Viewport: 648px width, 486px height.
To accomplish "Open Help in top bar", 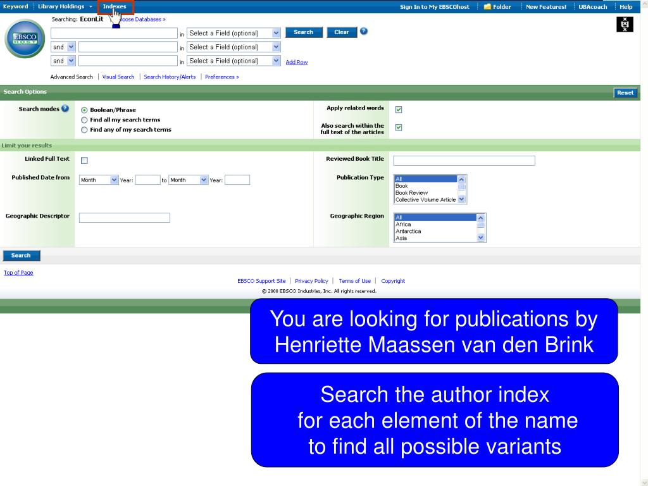I will (x=626, y=6).
